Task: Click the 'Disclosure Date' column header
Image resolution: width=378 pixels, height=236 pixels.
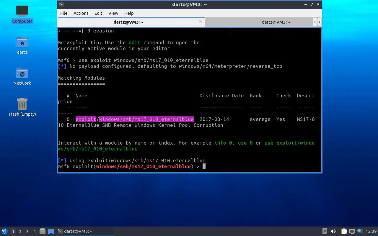Action: tap(222, 96)
